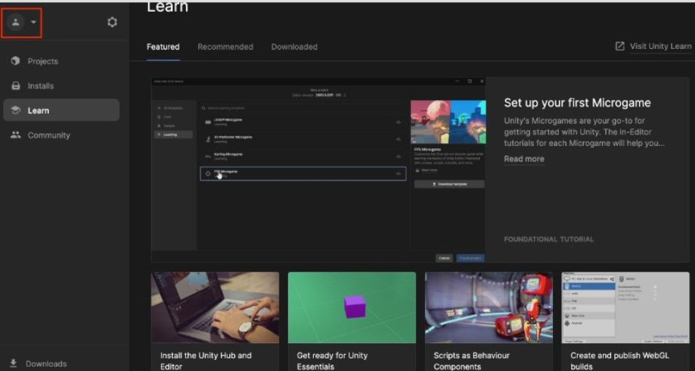Open the preferences gear icon

(x=112, y=23)
